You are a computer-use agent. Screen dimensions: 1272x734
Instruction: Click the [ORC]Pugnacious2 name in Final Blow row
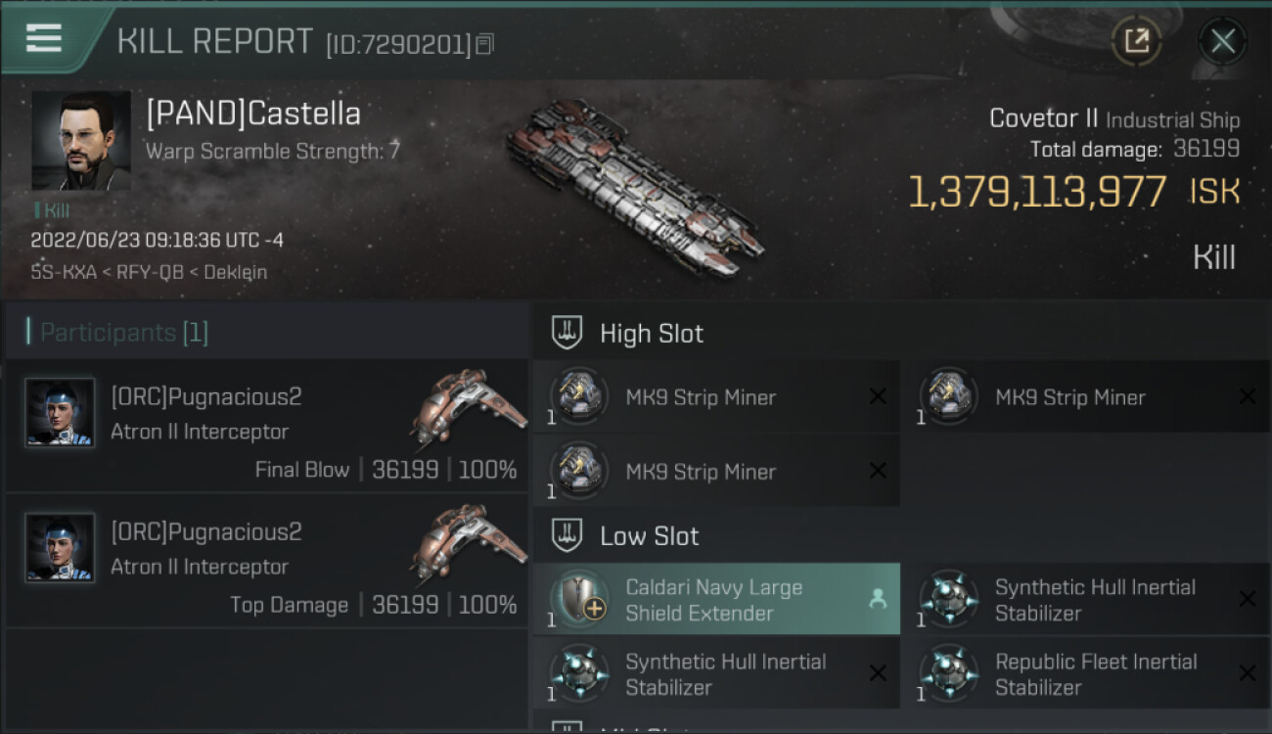coord(206,396)
